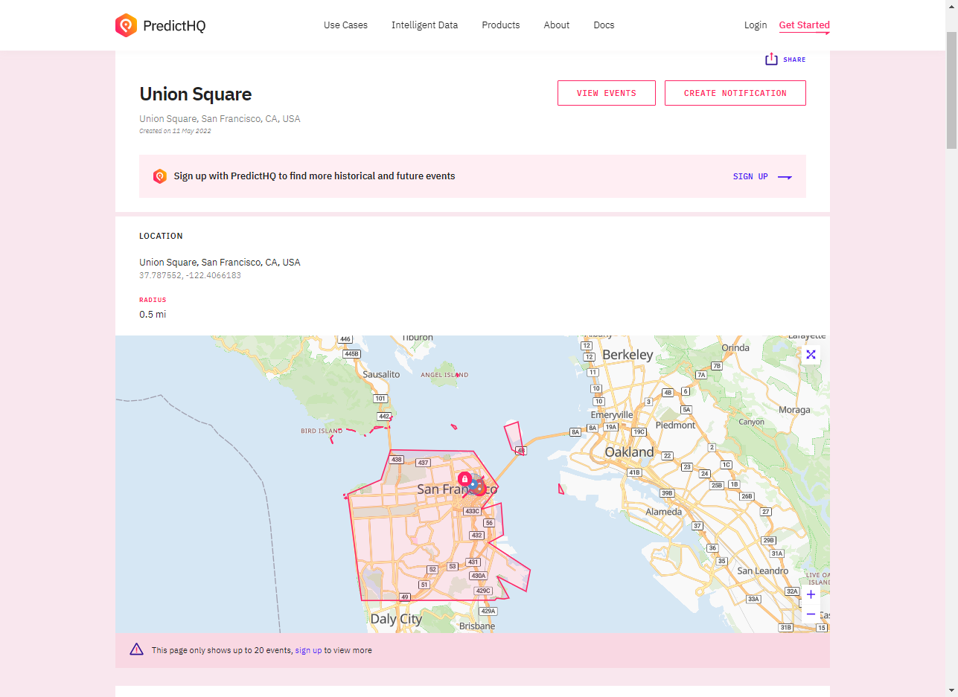Click the Get Started link

(x=804, y=25)
